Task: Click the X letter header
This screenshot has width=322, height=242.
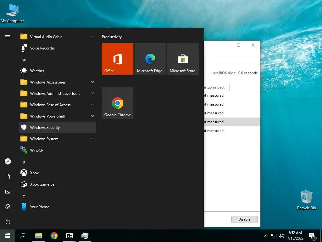Action: (24, 162)
